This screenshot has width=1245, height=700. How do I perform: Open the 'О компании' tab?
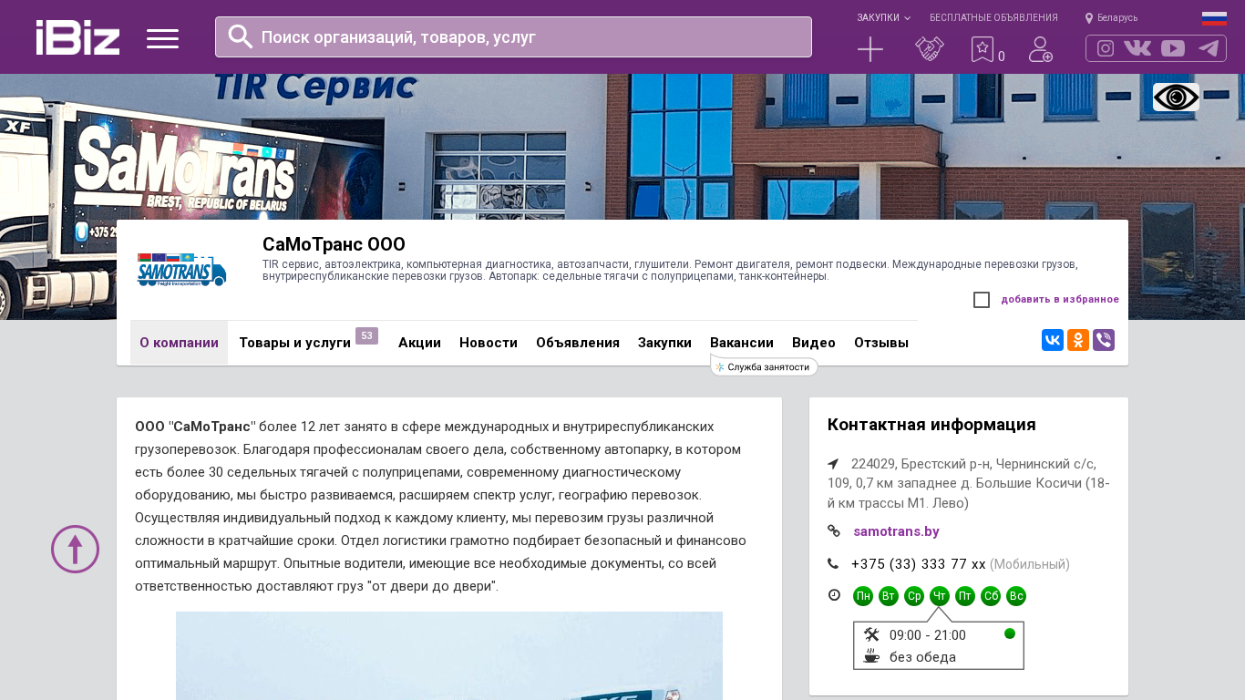179,343
